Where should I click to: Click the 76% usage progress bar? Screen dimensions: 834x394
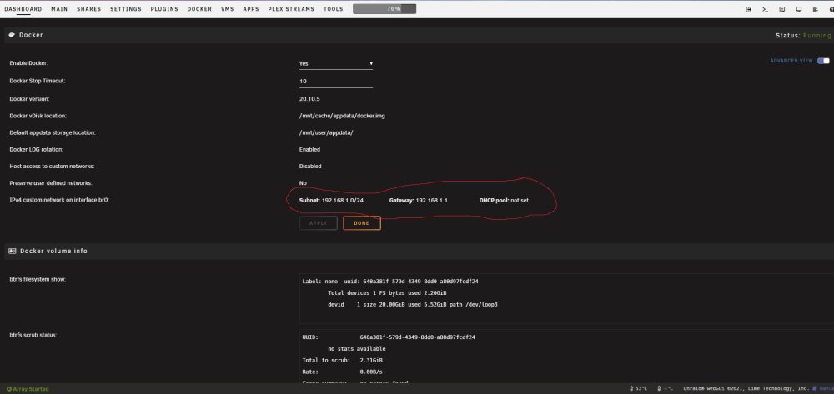[x=384, y=9]
